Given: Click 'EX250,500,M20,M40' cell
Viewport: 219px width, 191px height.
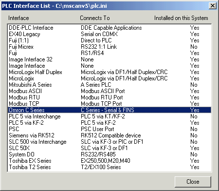Looking at the screenshot, I should 106,161.
